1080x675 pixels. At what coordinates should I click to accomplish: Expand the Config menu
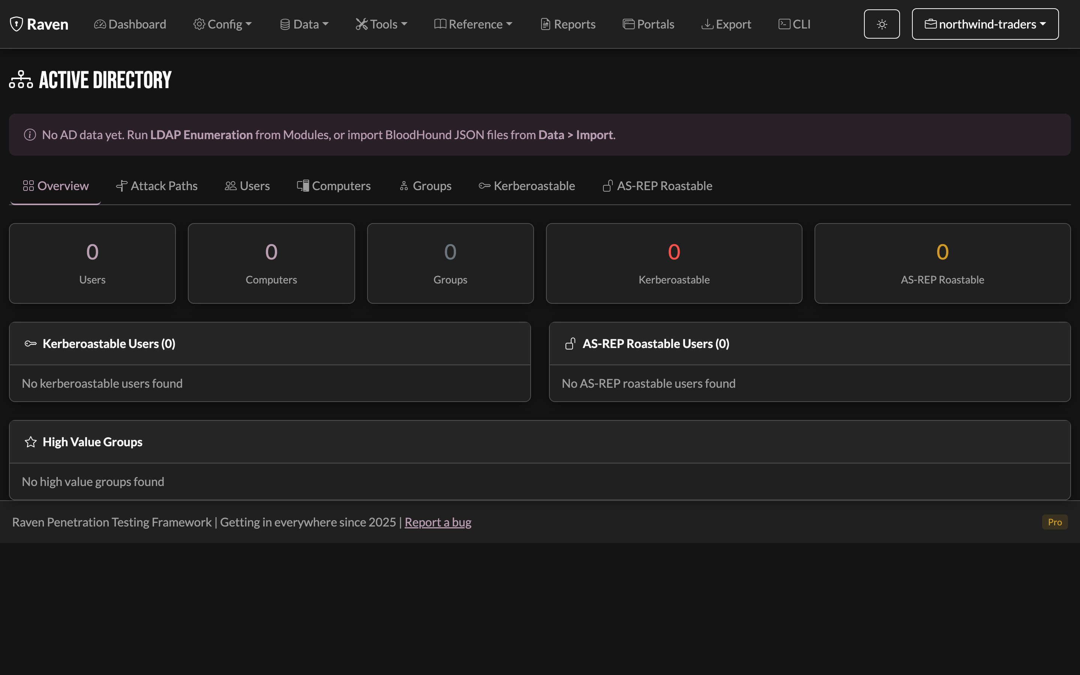(x=222, y=24)
